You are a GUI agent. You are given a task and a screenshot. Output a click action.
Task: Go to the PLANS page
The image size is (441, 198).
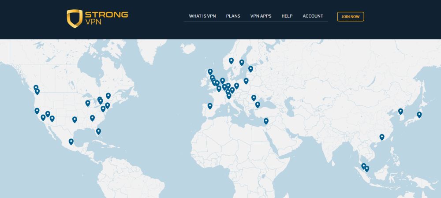[233, 16]
